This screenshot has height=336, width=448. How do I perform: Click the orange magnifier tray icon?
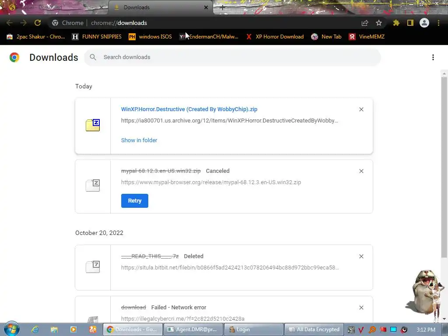pyautogui.click(x=372, y=330)
